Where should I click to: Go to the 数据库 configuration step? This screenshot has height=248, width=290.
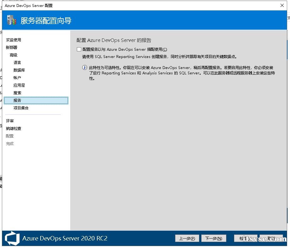click(x=19, y=70)
